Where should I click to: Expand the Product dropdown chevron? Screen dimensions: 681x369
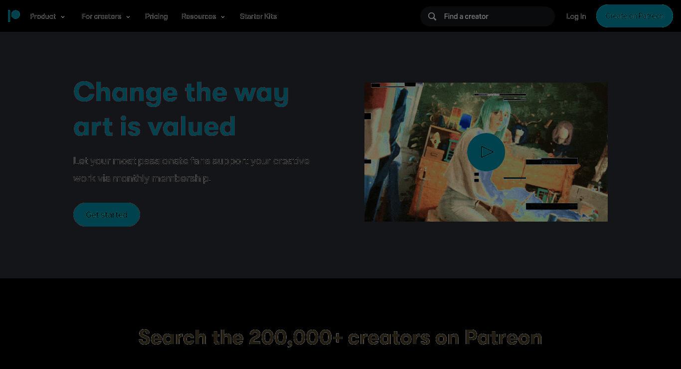coord(63,17)
